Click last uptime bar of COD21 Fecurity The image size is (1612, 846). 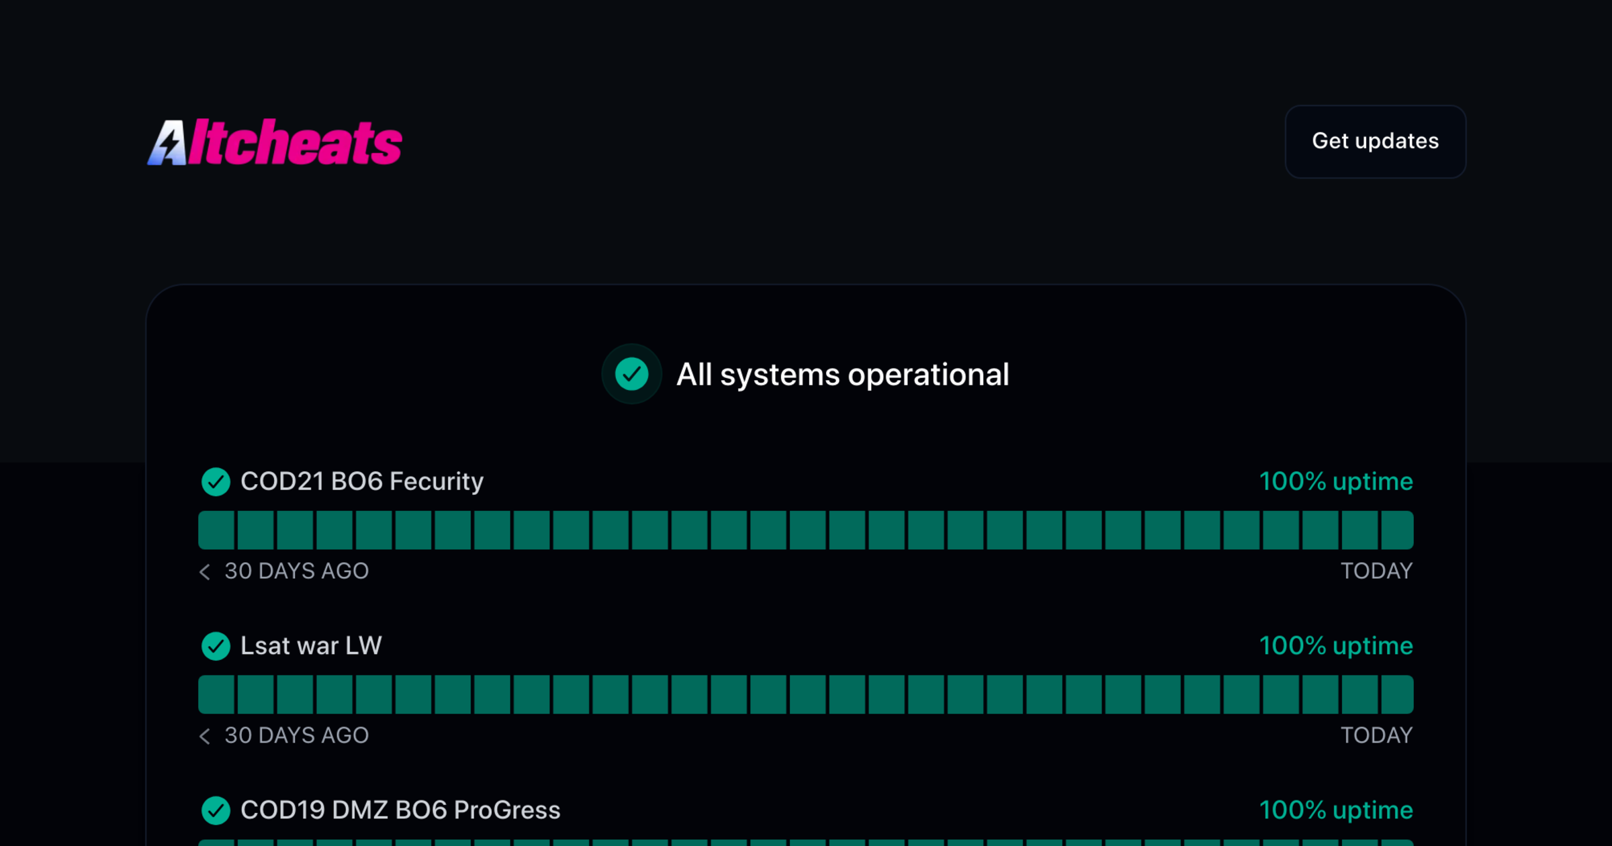pos(1397,530)
